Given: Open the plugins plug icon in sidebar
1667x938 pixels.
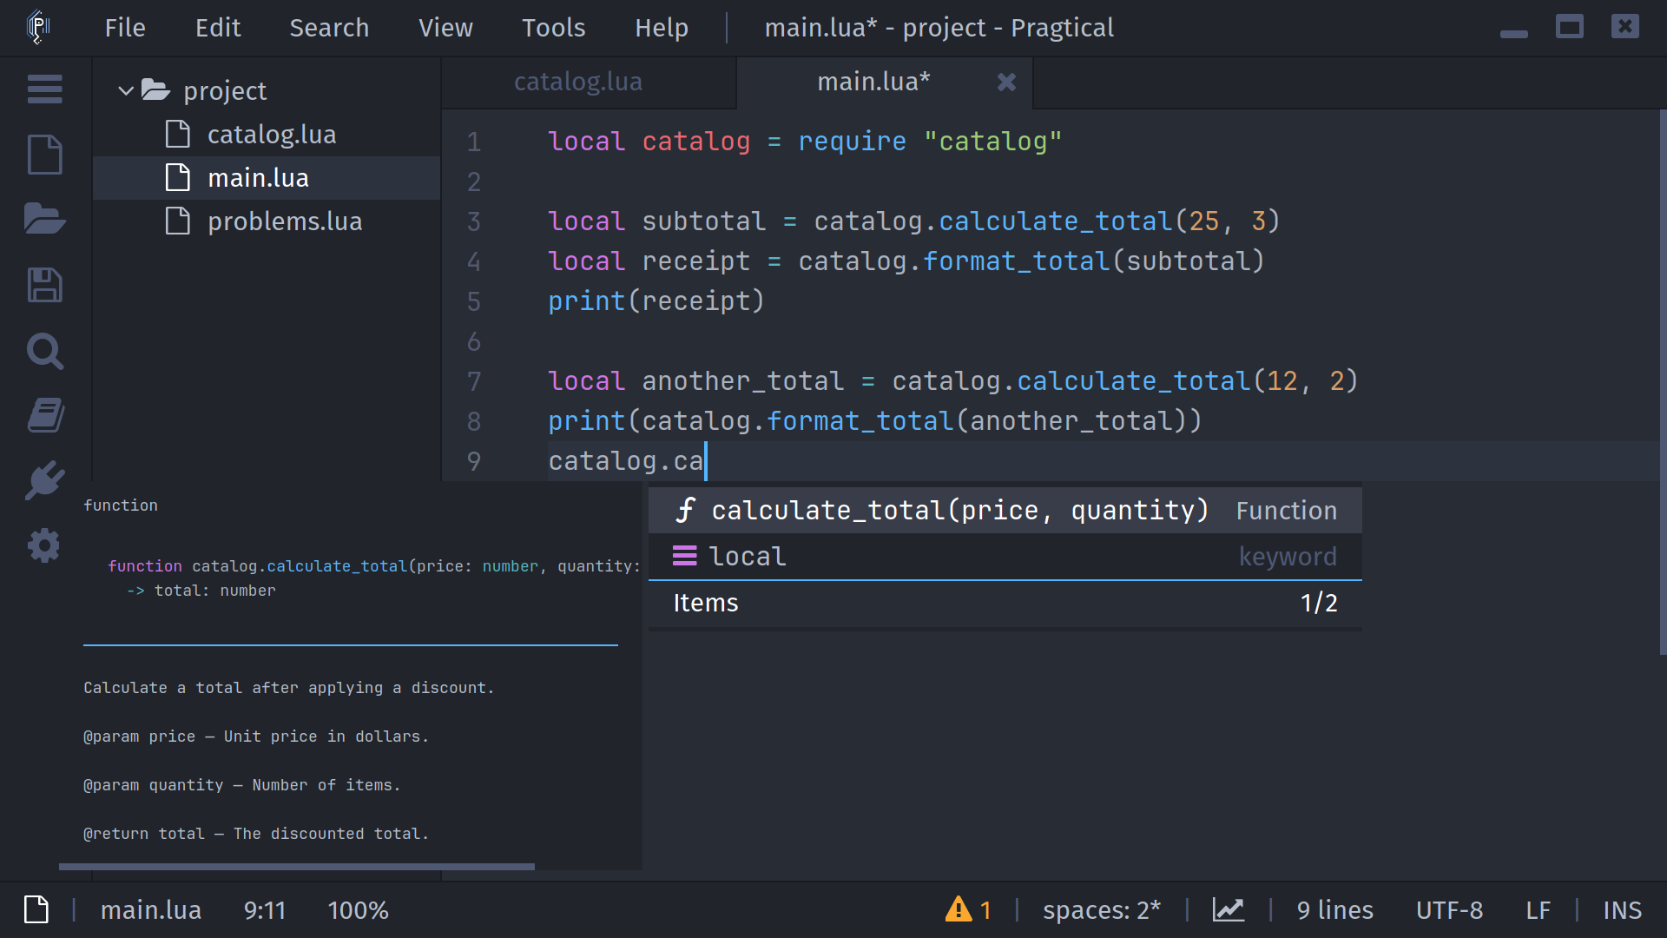Looking at the screenshot, I should coord(44,480).
